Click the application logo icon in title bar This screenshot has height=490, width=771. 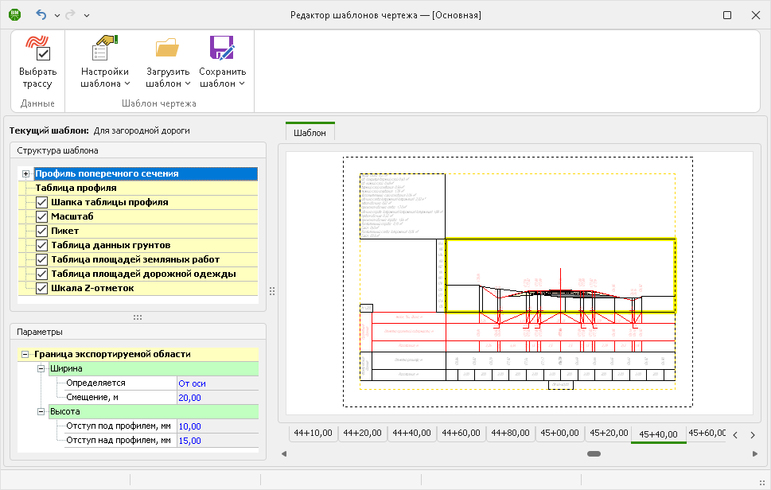point(14,15)
